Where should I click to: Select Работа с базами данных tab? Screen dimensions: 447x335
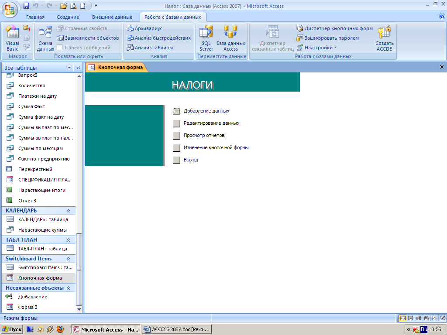[172, 17]
